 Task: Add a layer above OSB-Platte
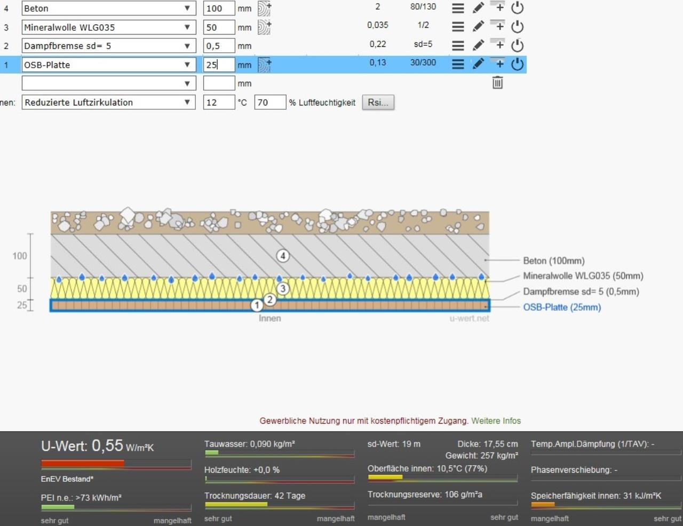coord(497,63)
